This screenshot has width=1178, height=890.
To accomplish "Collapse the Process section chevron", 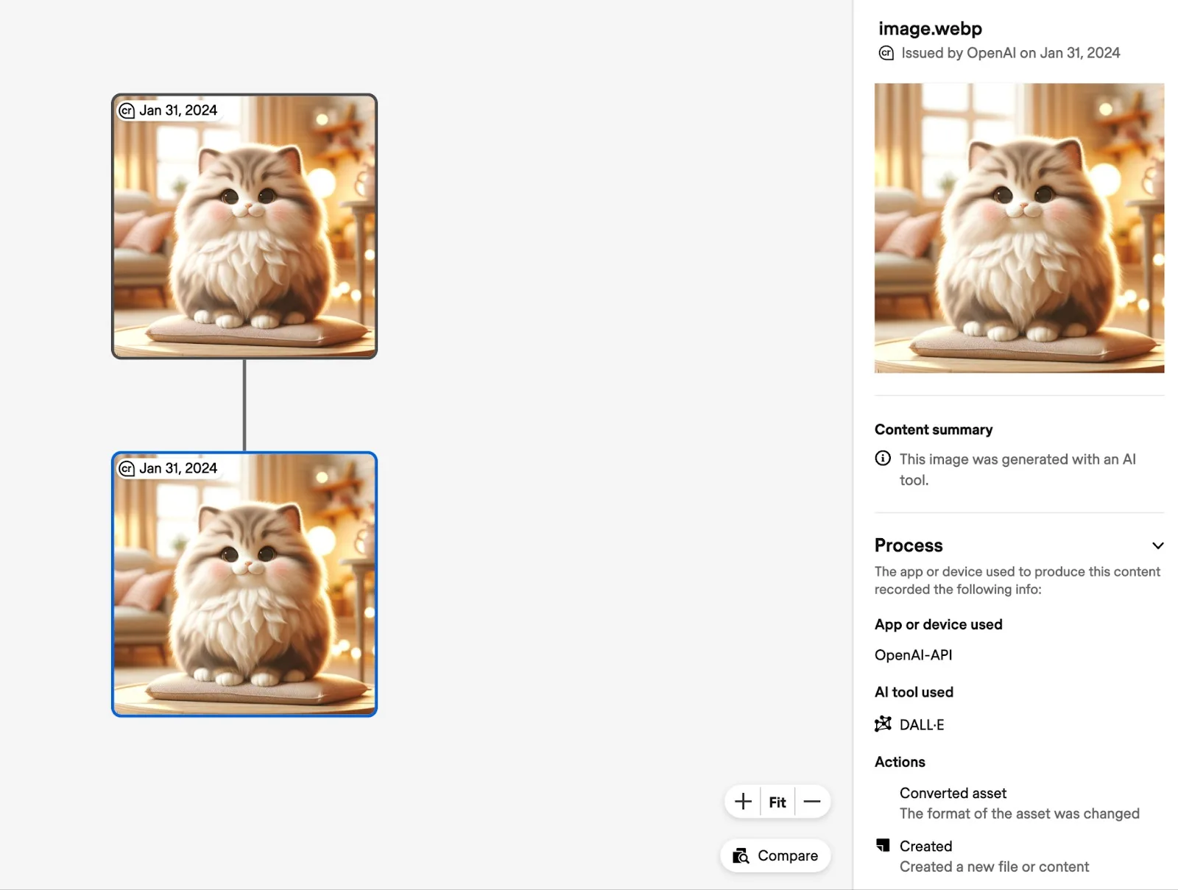I will 1157,545.
